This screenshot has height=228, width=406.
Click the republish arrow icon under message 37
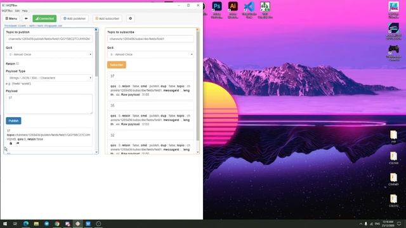[x=18, y=143]
